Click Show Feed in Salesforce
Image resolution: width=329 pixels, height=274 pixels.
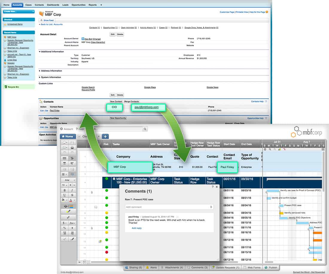[x=47, y=20]
